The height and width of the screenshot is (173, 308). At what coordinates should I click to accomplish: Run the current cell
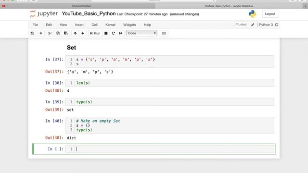point(95,33)
